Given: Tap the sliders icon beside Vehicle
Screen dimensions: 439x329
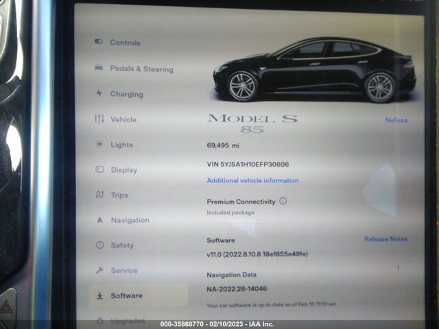Looking at the screenshot, I should pos(99,119).
